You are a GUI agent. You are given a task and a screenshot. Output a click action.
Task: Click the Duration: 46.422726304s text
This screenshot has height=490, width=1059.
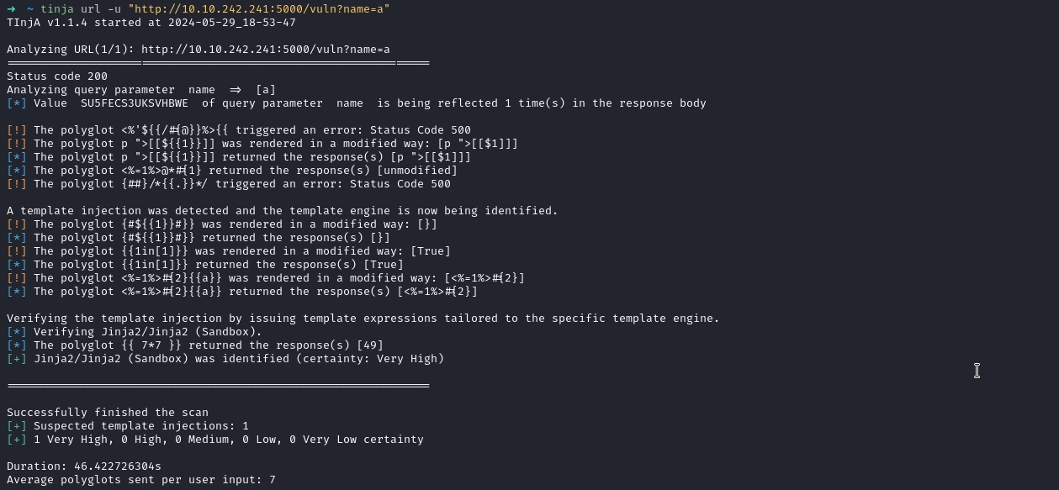coord(83,466)
